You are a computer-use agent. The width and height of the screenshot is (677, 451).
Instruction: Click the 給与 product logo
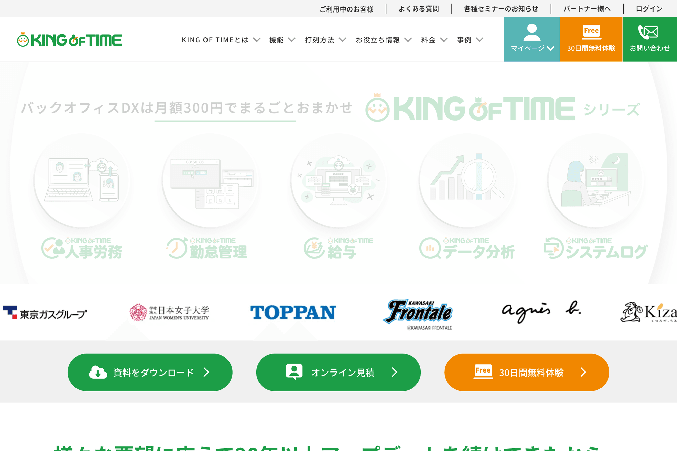338,248
